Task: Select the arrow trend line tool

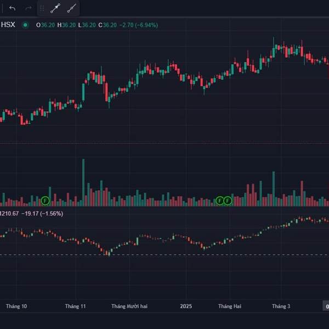Action: [x=55, y=9]
